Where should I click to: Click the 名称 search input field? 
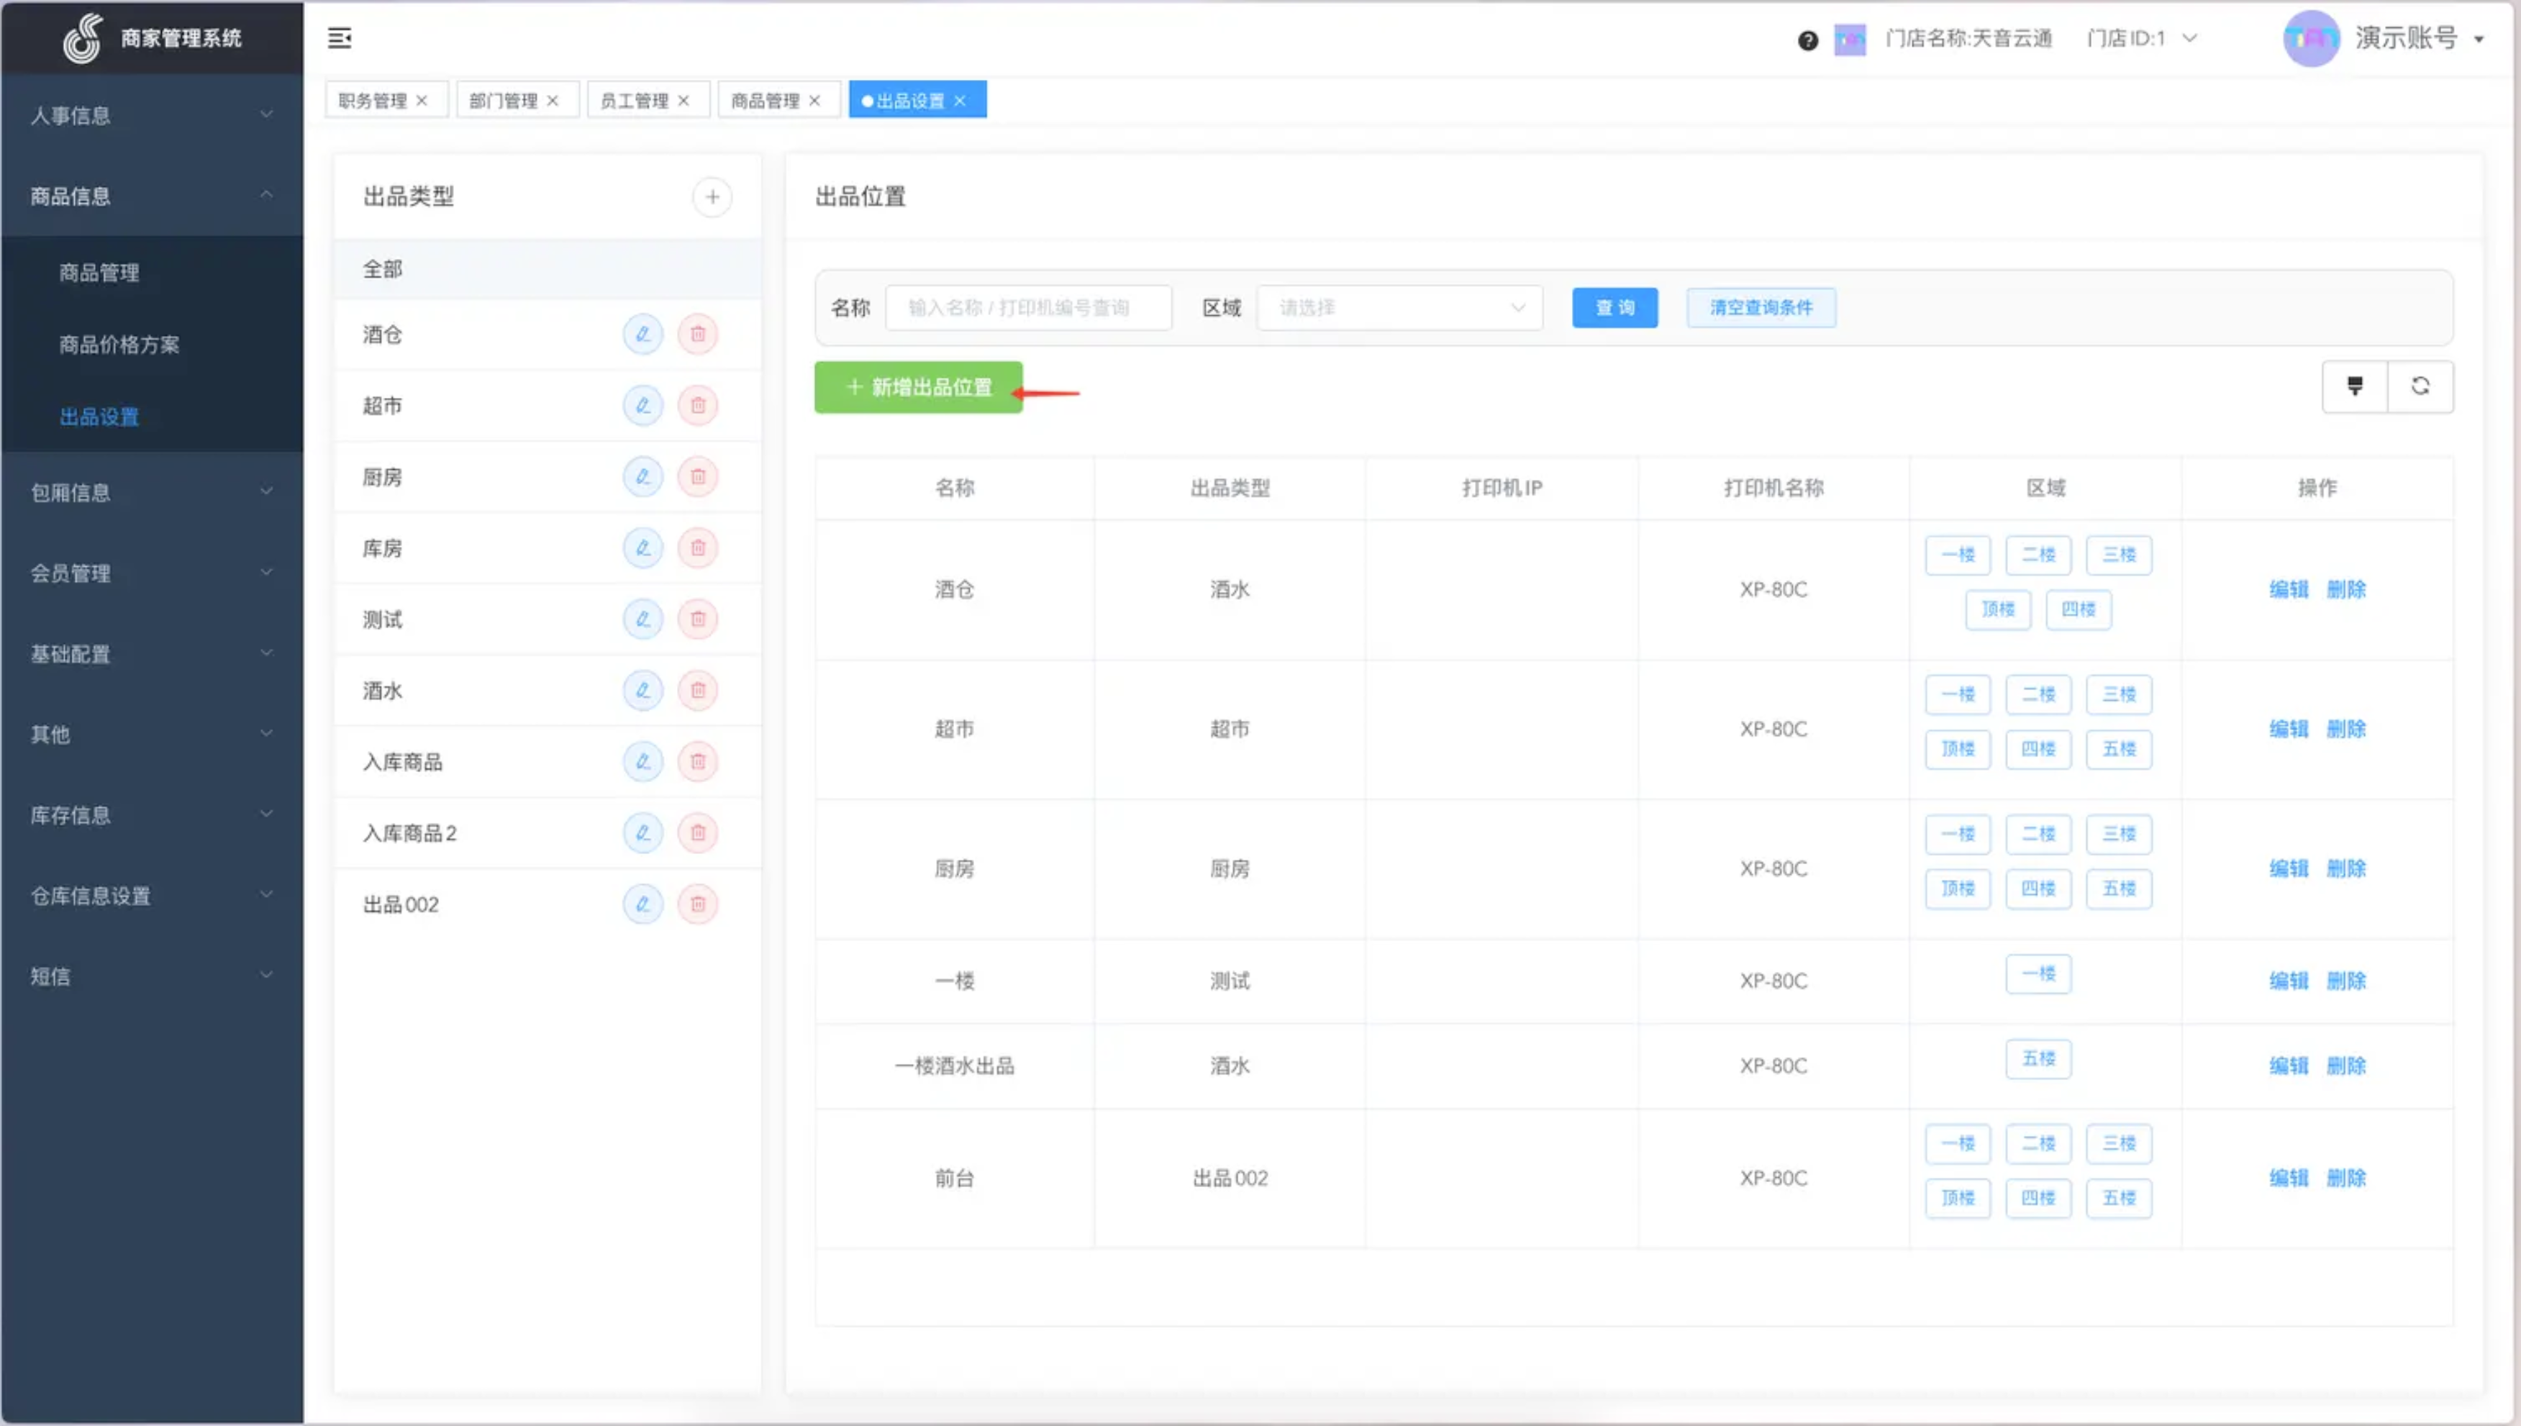[1027, 307]
